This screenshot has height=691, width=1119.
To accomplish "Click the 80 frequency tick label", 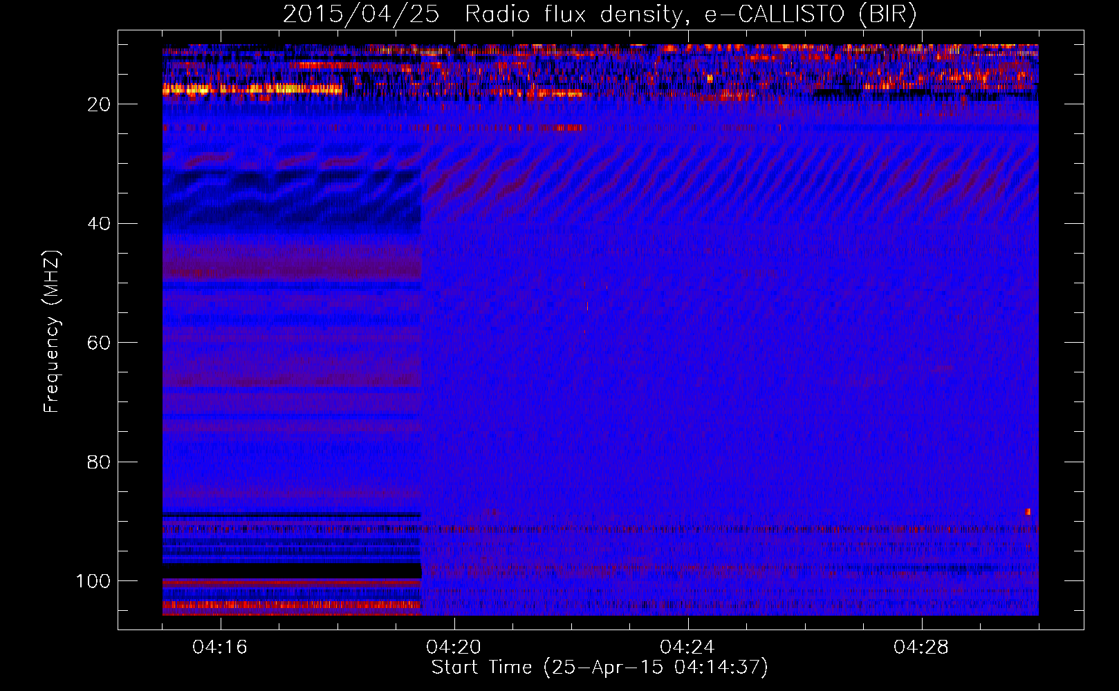I will (x=99, y=462).
